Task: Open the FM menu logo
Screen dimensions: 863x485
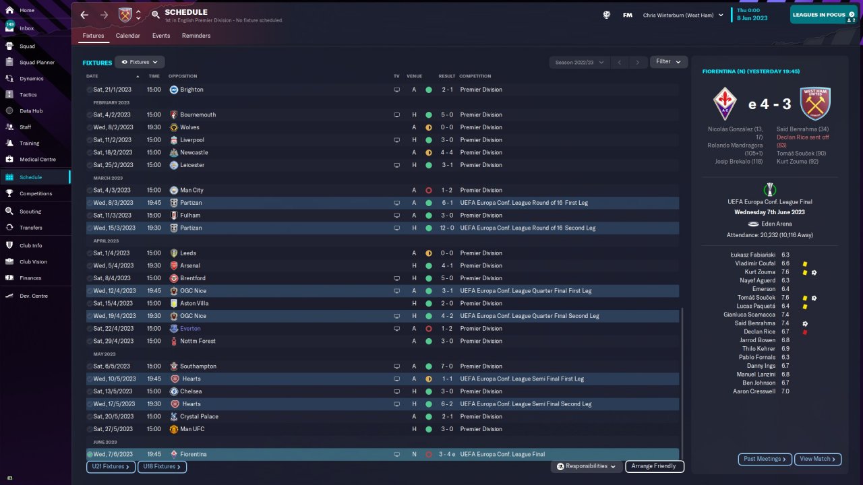Action: coord(628,15)
